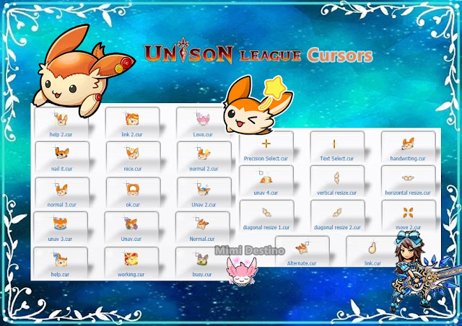Click the 'link.cur' file name
The width and height of the screenshot is (462, 326).
[x=372, y=263]
